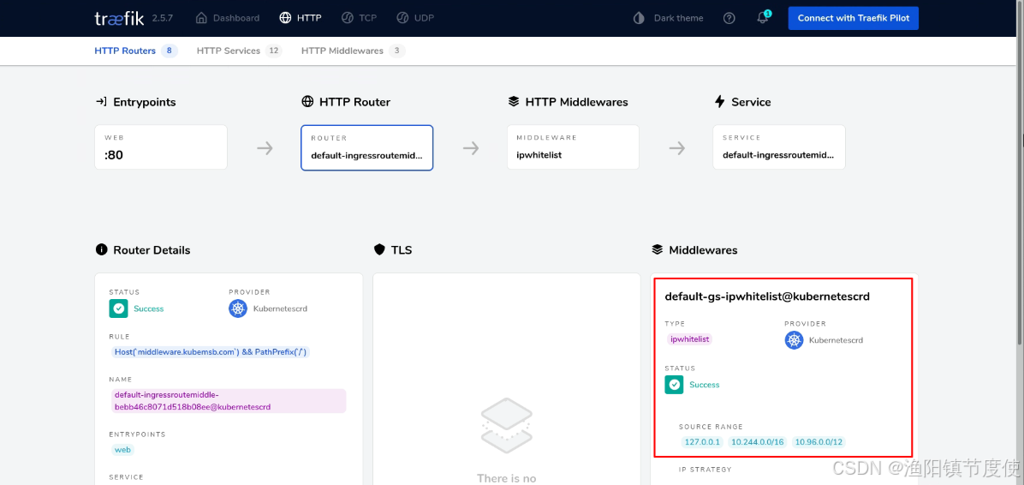Toggle Dark theme

pos(679,18)
